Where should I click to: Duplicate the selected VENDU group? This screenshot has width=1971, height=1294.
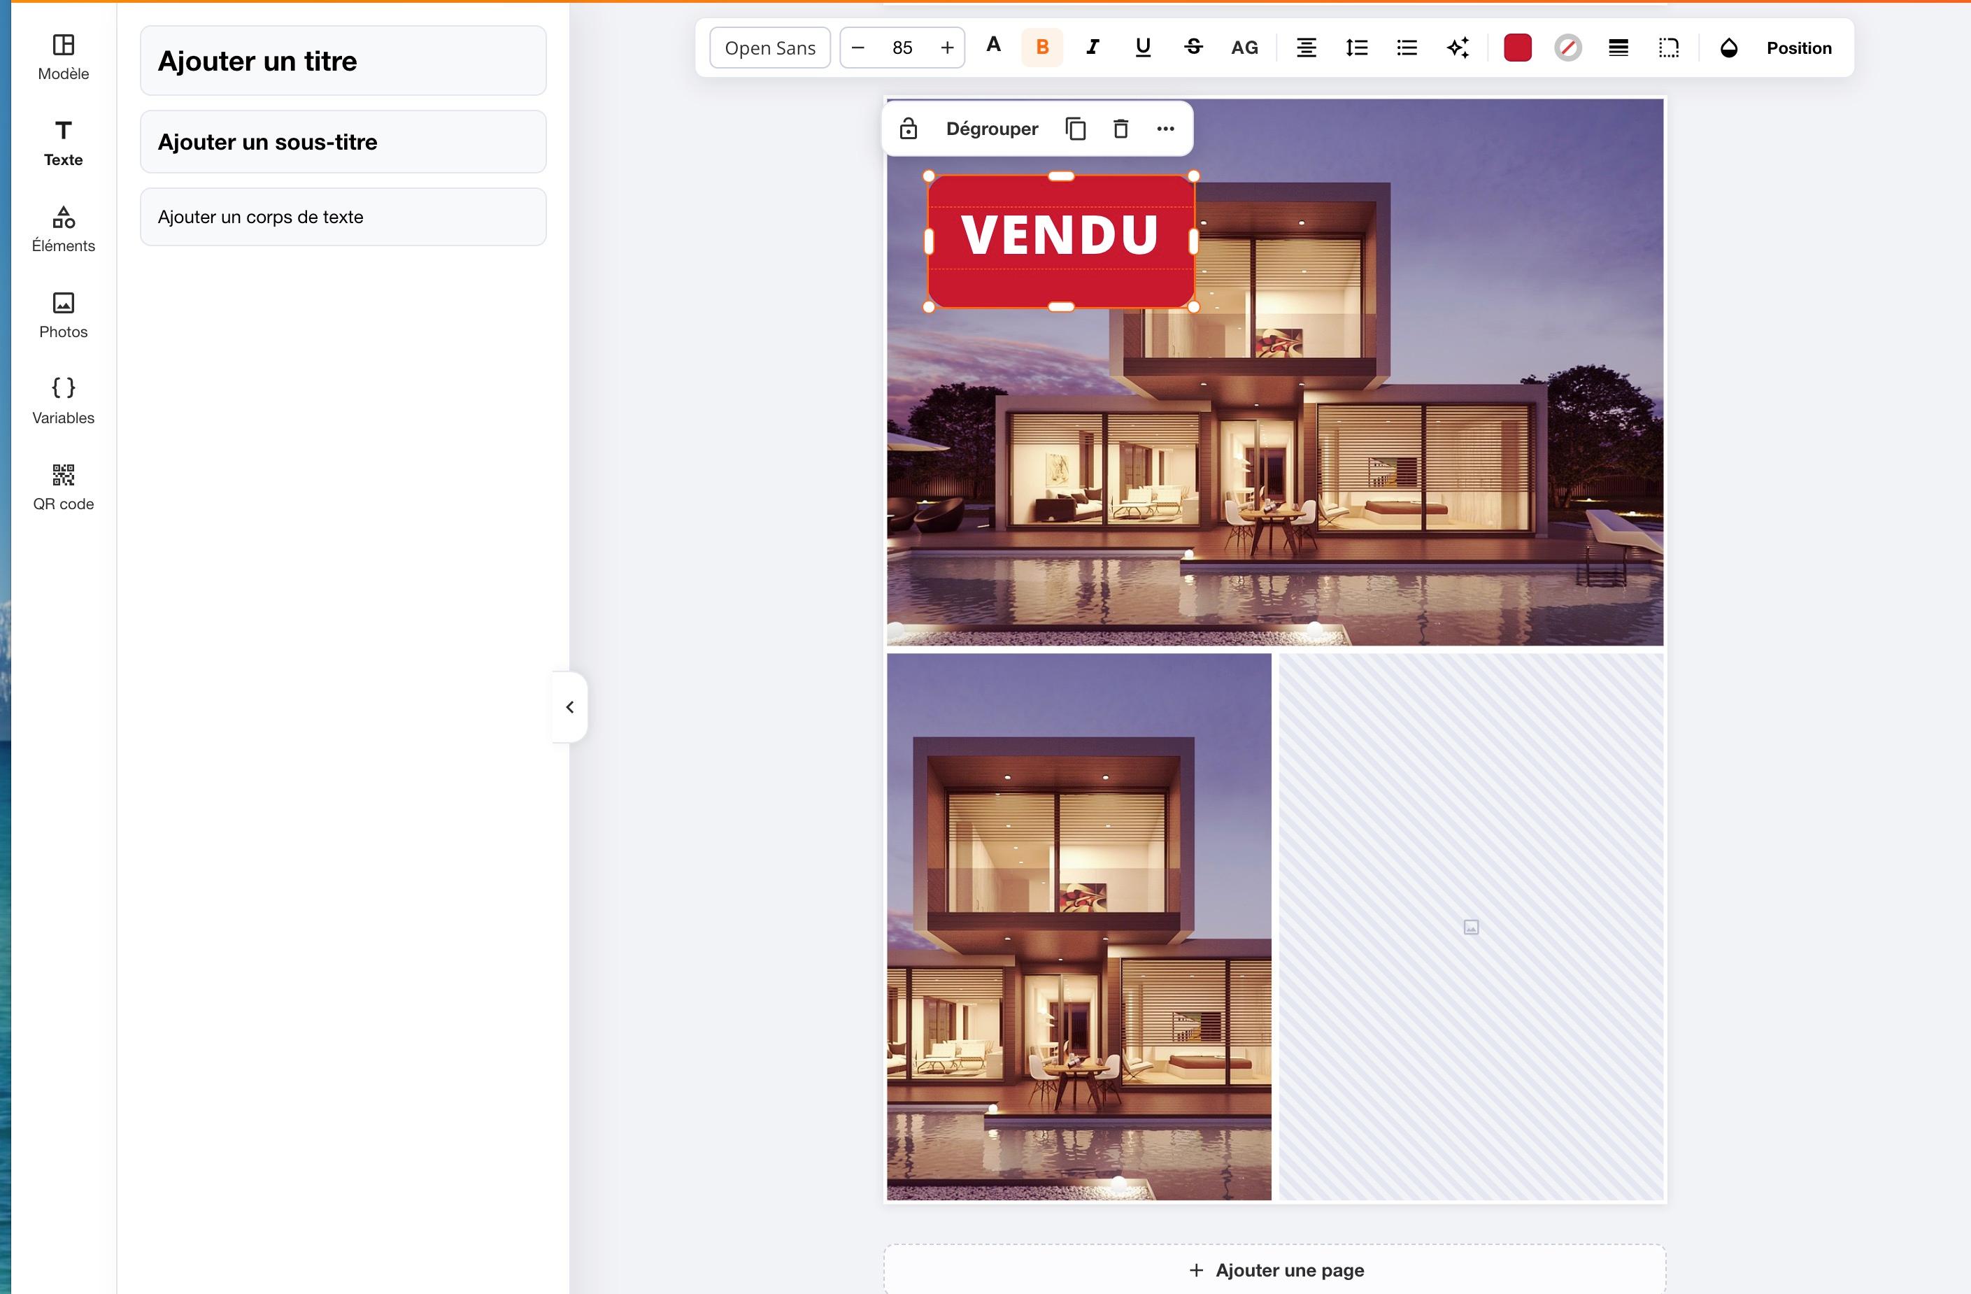tap(1076, 129)
